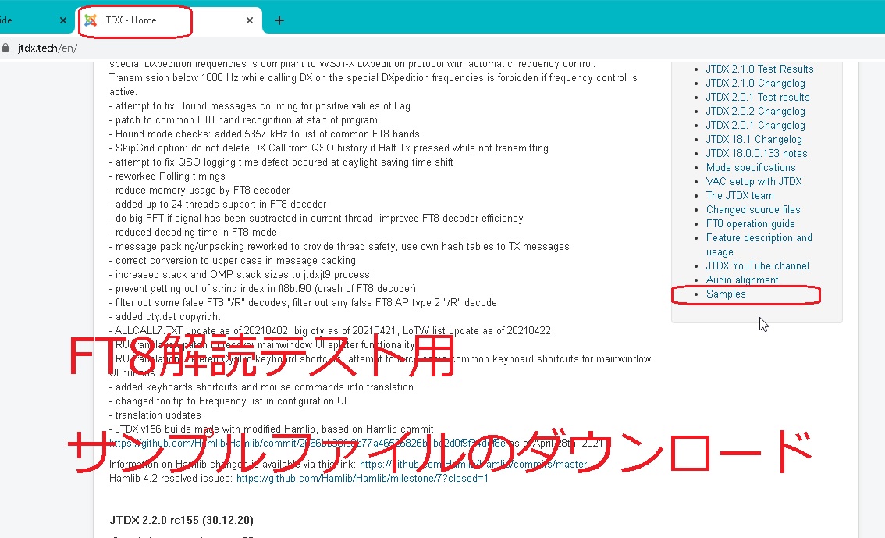This screenshot has width=885, height=538.
Task: Open The JTDX team link
Action: 739,196
